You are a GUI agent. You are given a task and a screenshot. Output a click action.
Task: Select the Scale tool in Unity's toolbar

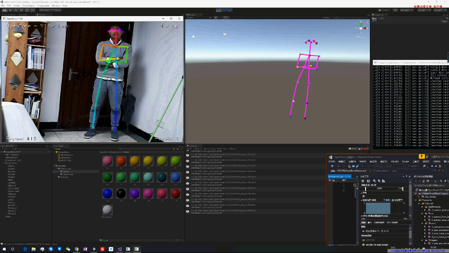[x=22, y=10]
